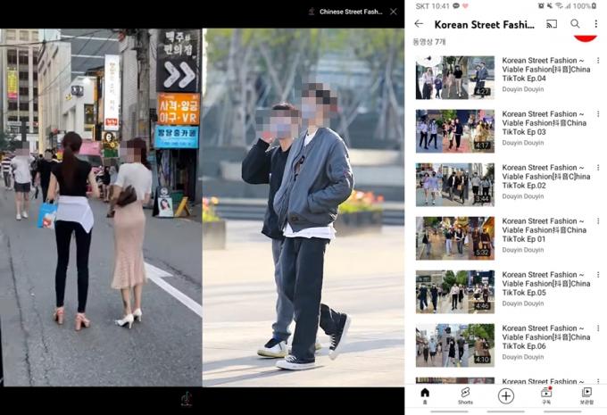Tap the Cast to device icon
The image size is (607, 415).
tap(552, 24)
